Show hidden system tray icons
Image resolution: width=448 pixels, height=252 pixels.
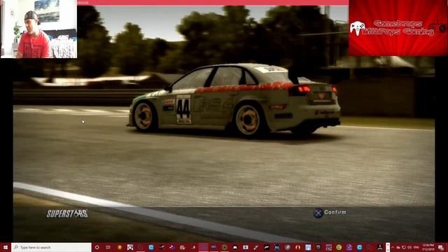coord(393,247)
